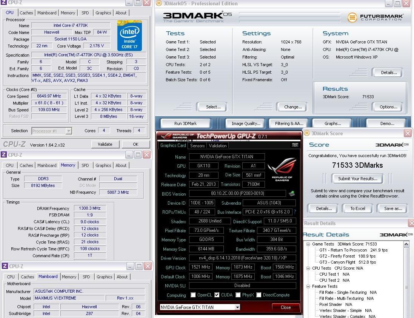Collapse the Game Tests tree node
This screenshot has height=318, width=414.
(x=308, y=244)
